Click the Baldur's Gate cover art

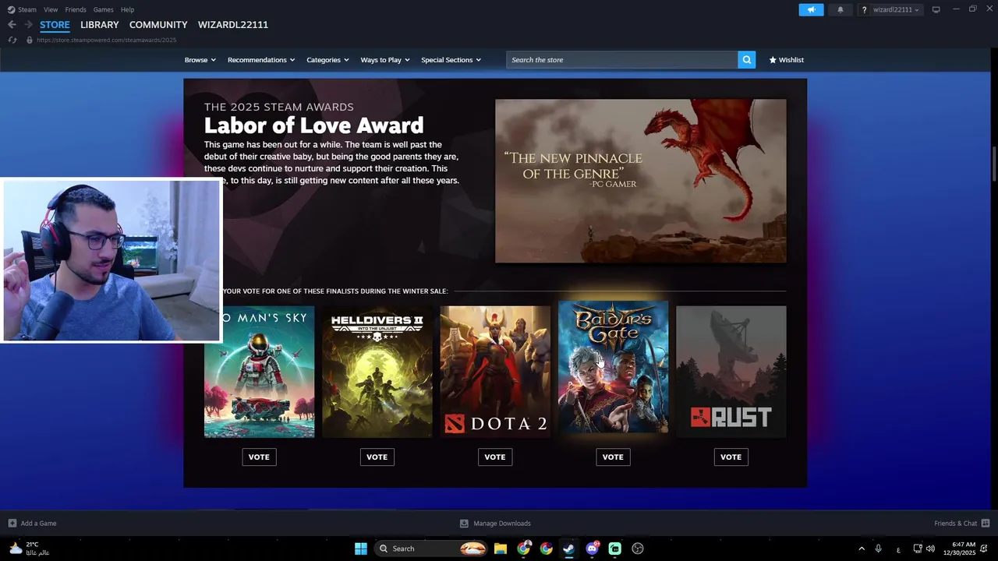[613, 367]
